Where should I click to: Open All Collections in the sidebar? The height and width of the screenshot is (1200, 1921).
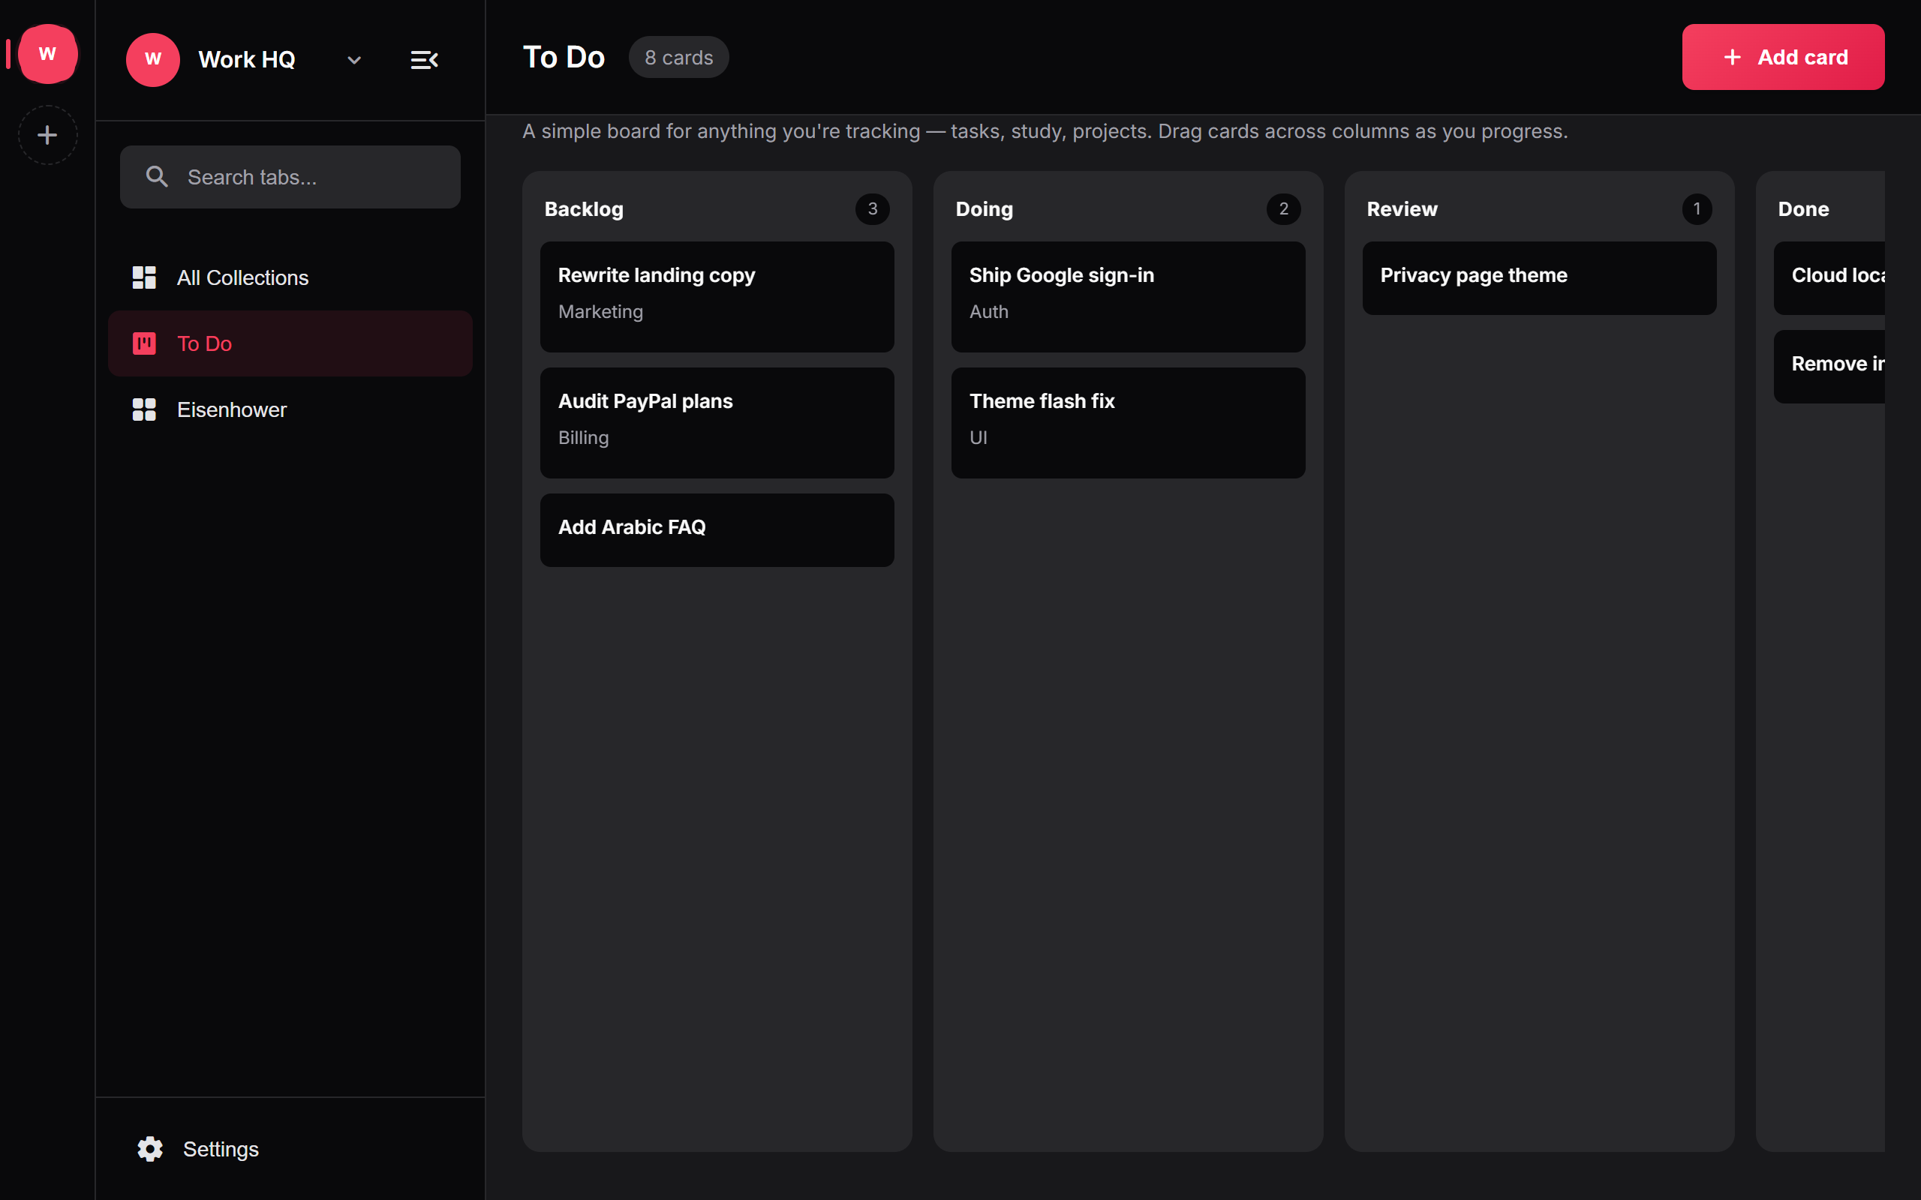(x=290, y=277)
